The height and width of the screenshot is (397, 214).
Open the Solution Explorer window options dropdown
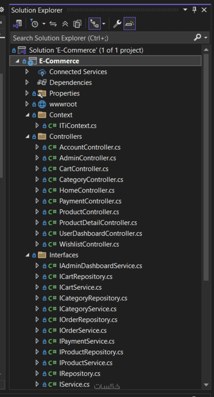point(185,10)
